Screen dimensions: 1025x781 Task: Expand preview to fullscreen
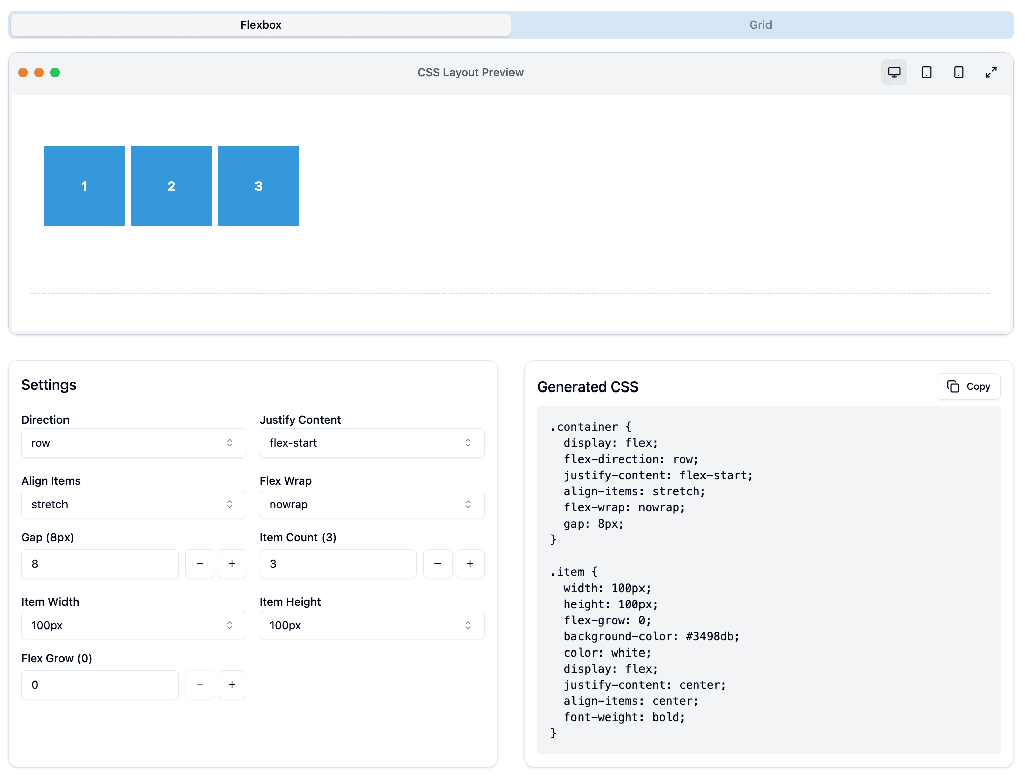tap(991, 72)
